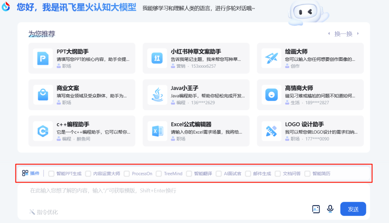The image size is (389, 223).
Task: Enable the AI面试官 plugin checkbox
Action: point(219,174)
